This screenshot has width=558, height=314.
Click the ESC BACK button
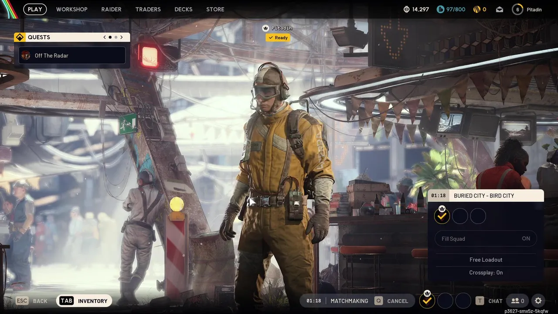(32, 301)
